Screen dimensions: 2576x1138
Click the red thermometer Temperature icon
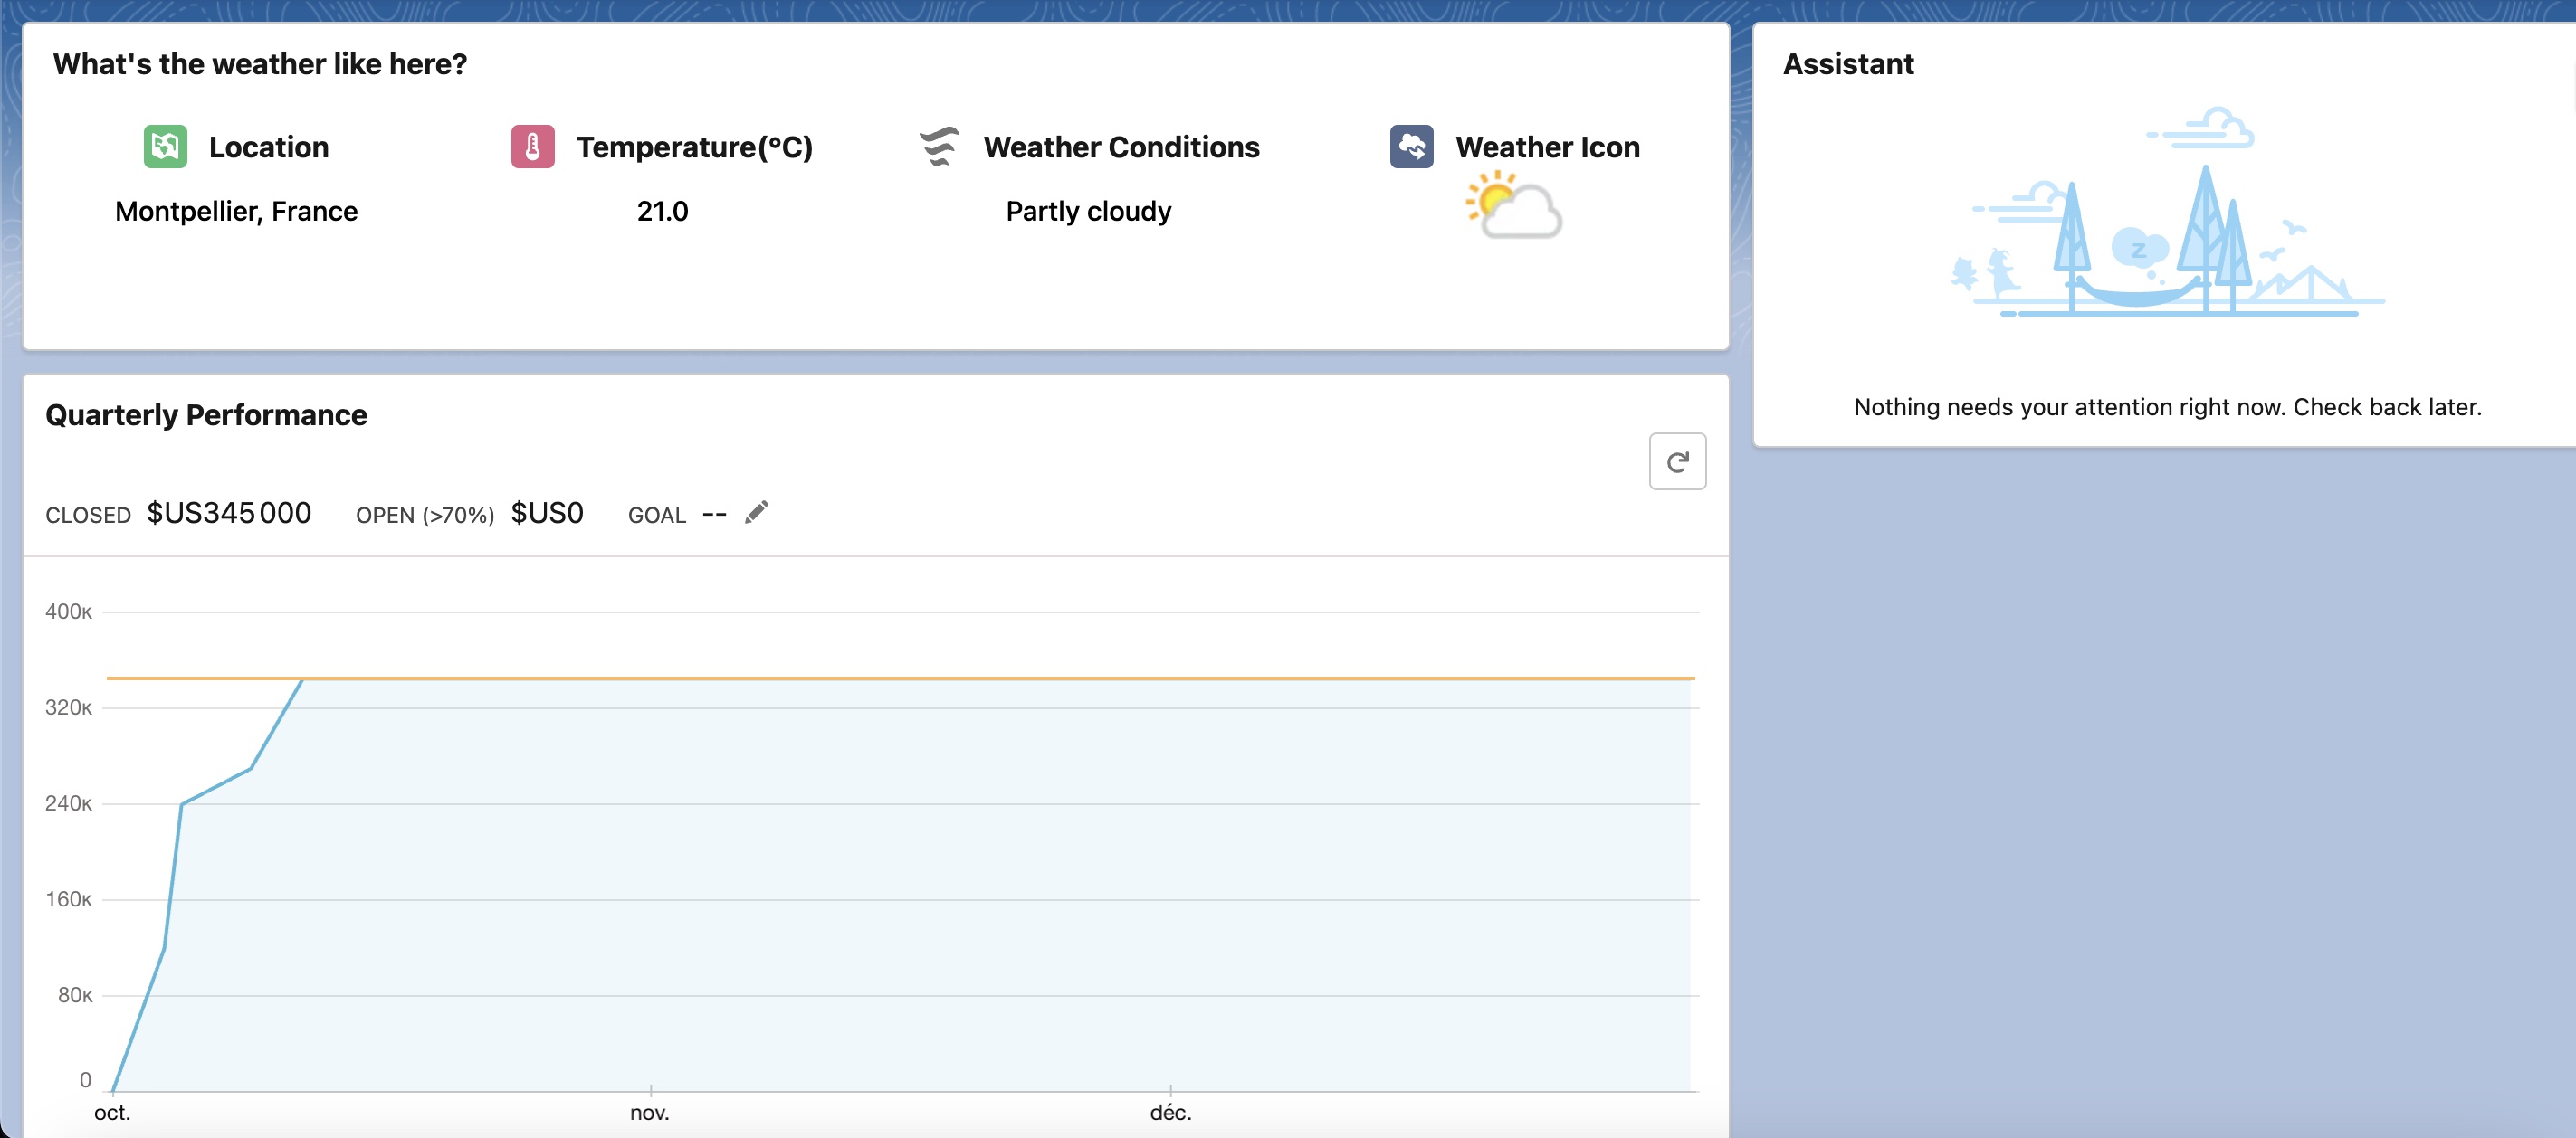533,147
